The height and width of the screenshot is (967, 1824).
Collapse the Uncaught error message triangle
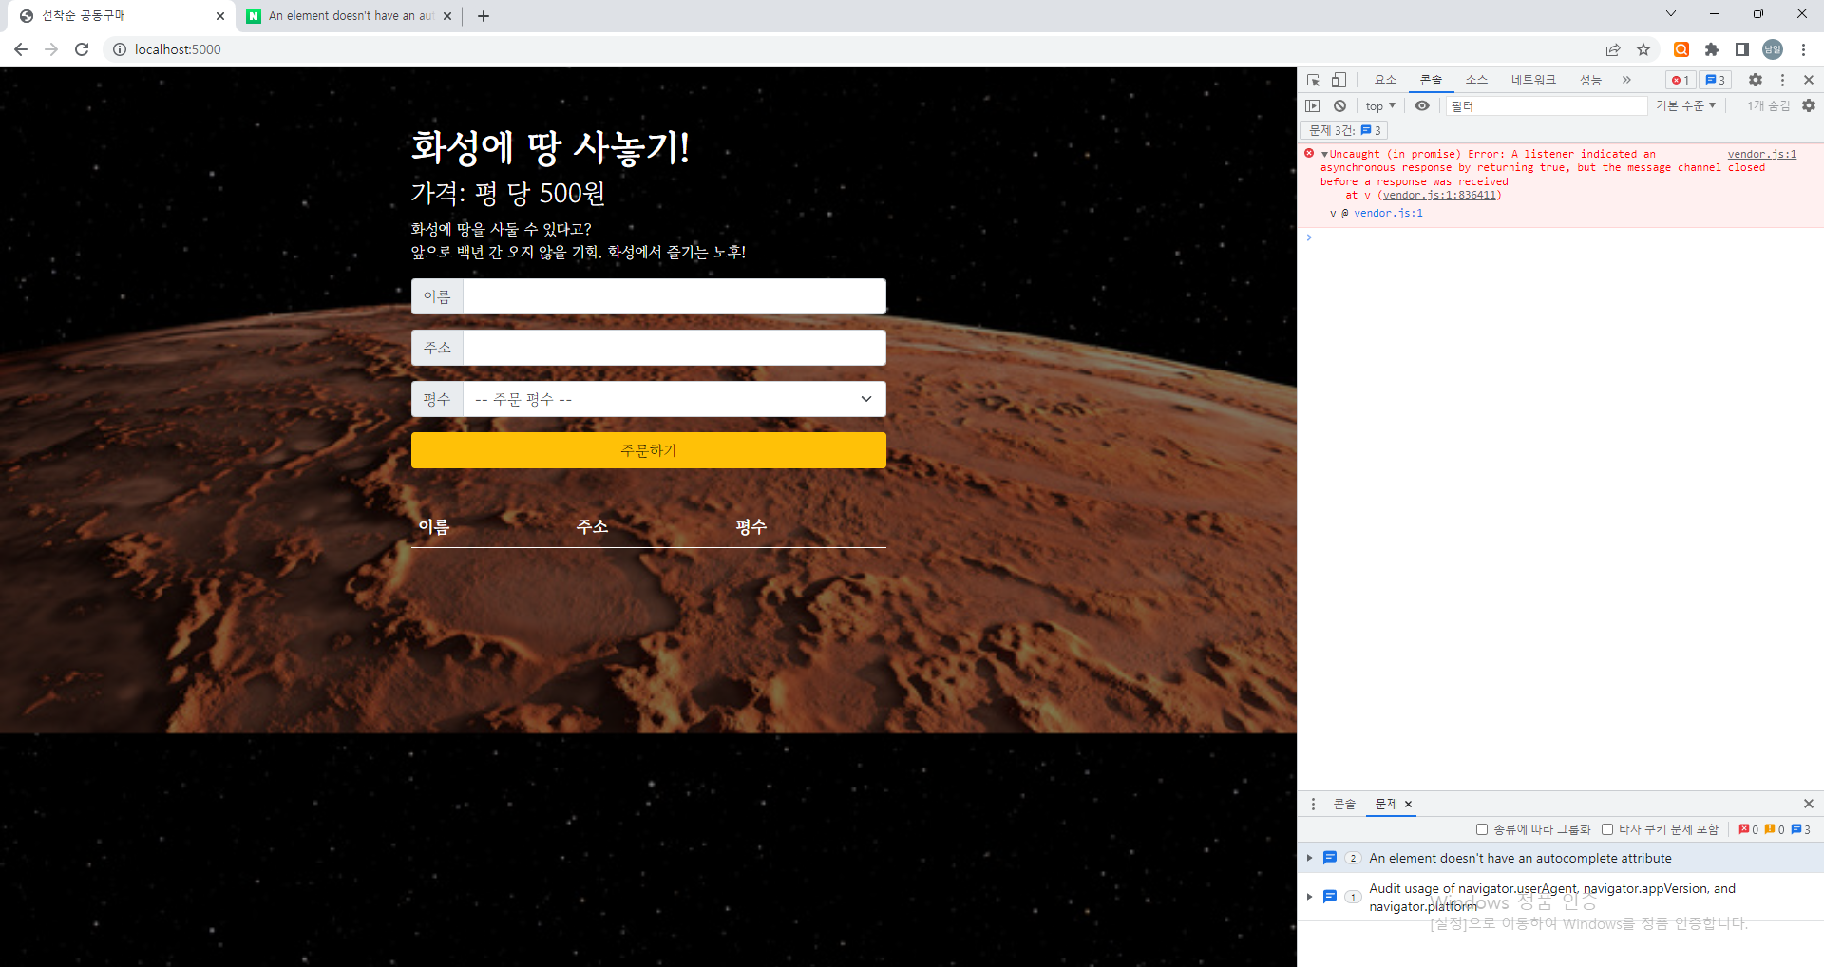(x=1324, y=154)
